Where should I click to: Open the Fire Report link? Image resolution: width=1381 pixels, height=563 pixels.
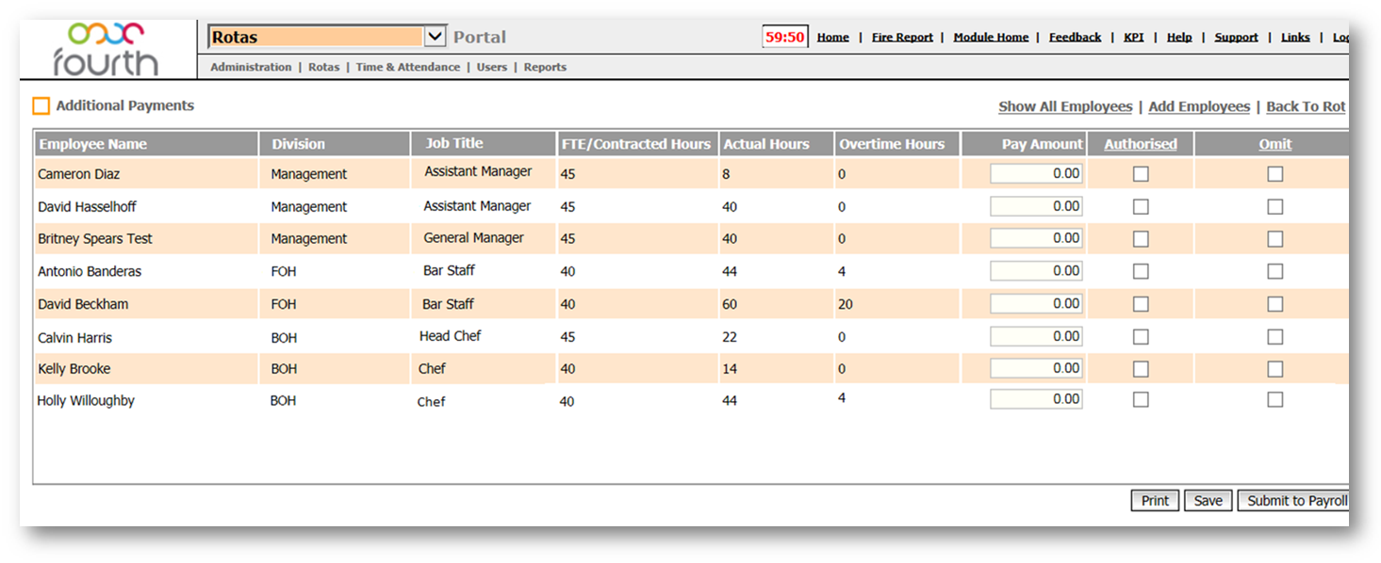(902, 37)
